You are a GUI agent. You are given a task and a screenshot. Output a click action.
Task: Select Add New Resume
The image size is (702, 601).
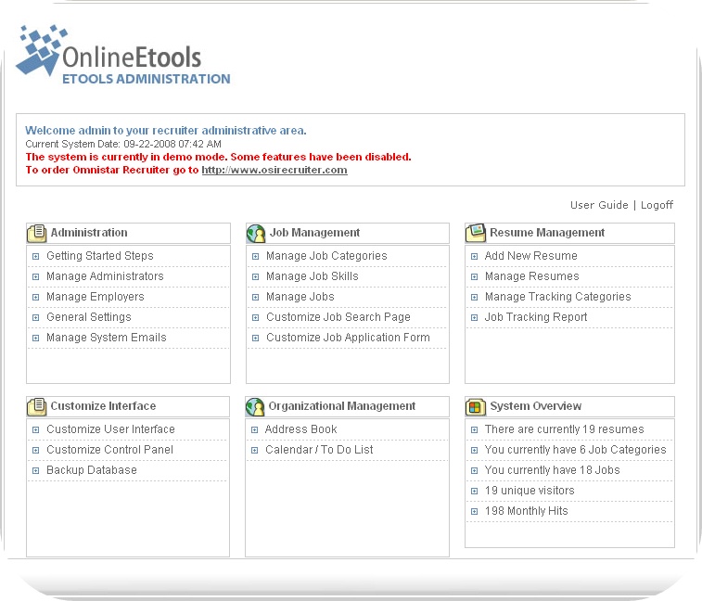click(x=531, y=256)
